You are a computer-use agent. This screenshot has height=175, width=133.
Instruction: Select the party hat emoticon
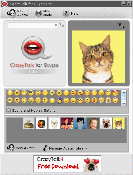(x=59, y=100)
